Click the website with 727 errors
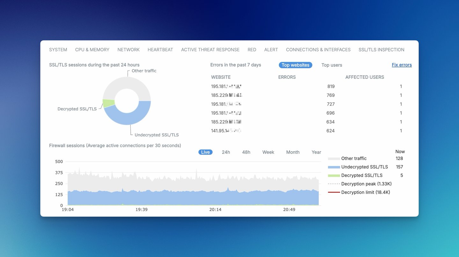The image size is (459, 257). point(226,104)
